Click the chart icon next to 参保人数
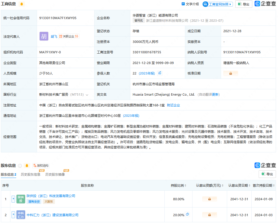The height and width of the screenshot is (224, 278). click(160, 73)
